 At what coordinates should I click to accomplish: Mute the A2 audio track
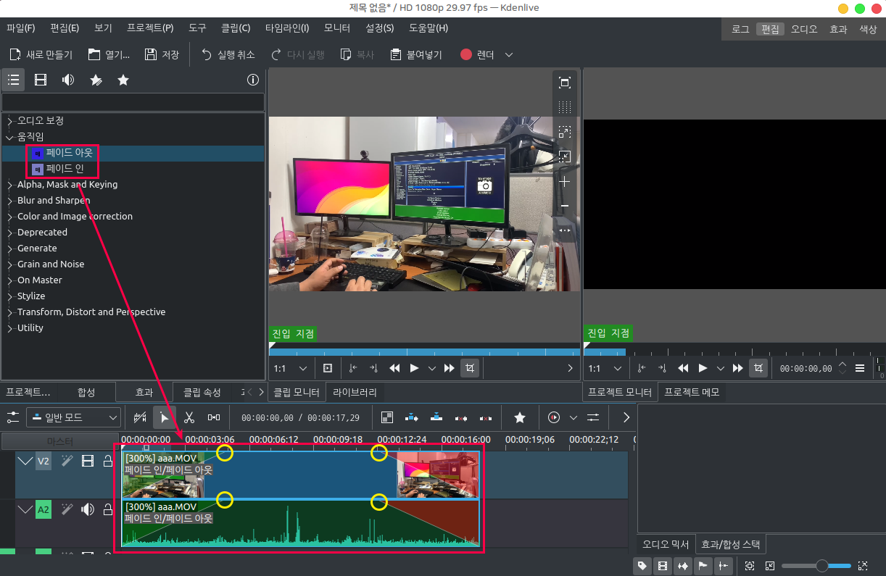click(88, 509)
